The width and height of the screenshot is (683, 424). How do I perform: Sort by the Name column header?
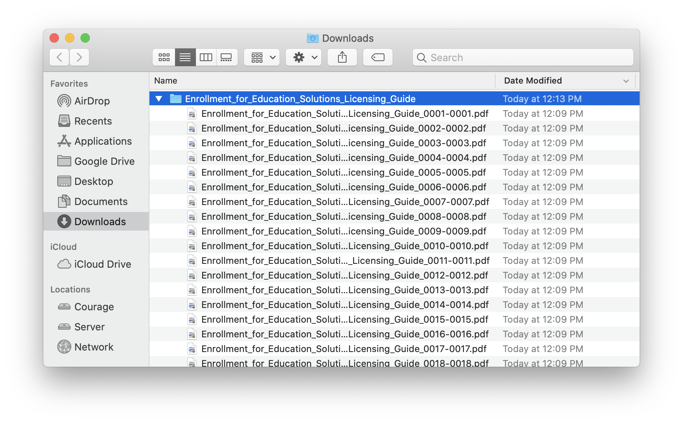click(322, 80)
